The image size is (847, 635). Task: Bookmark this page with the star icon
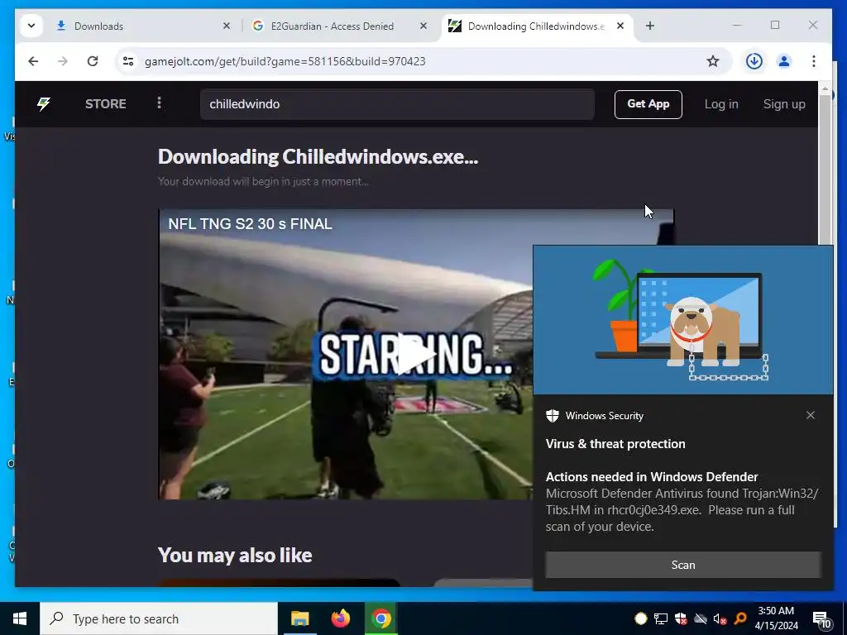pyautogui.click(x=713, y=61)
